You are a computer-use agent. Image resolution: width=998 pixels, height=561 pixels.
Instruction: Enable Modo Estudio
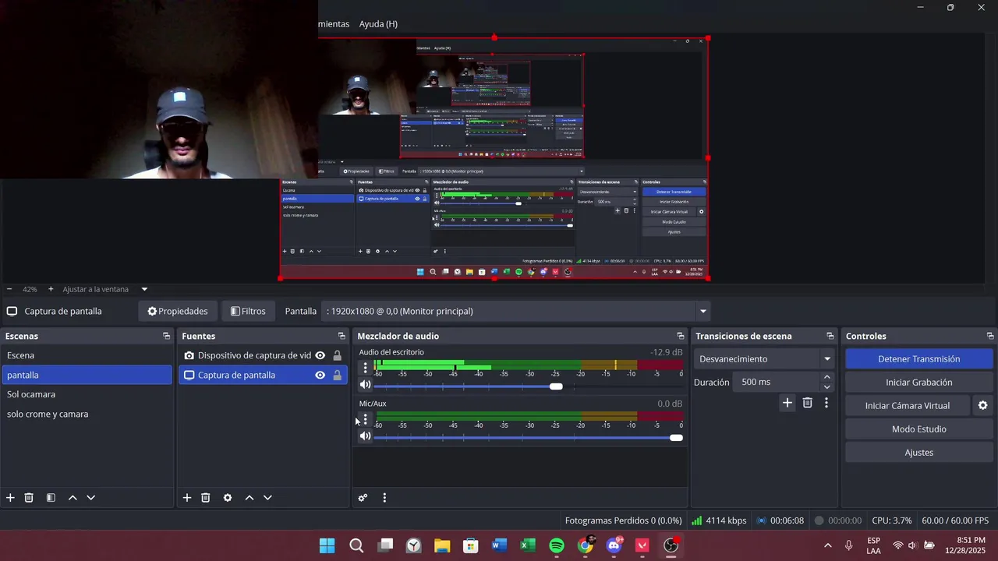tap(918, 429)
